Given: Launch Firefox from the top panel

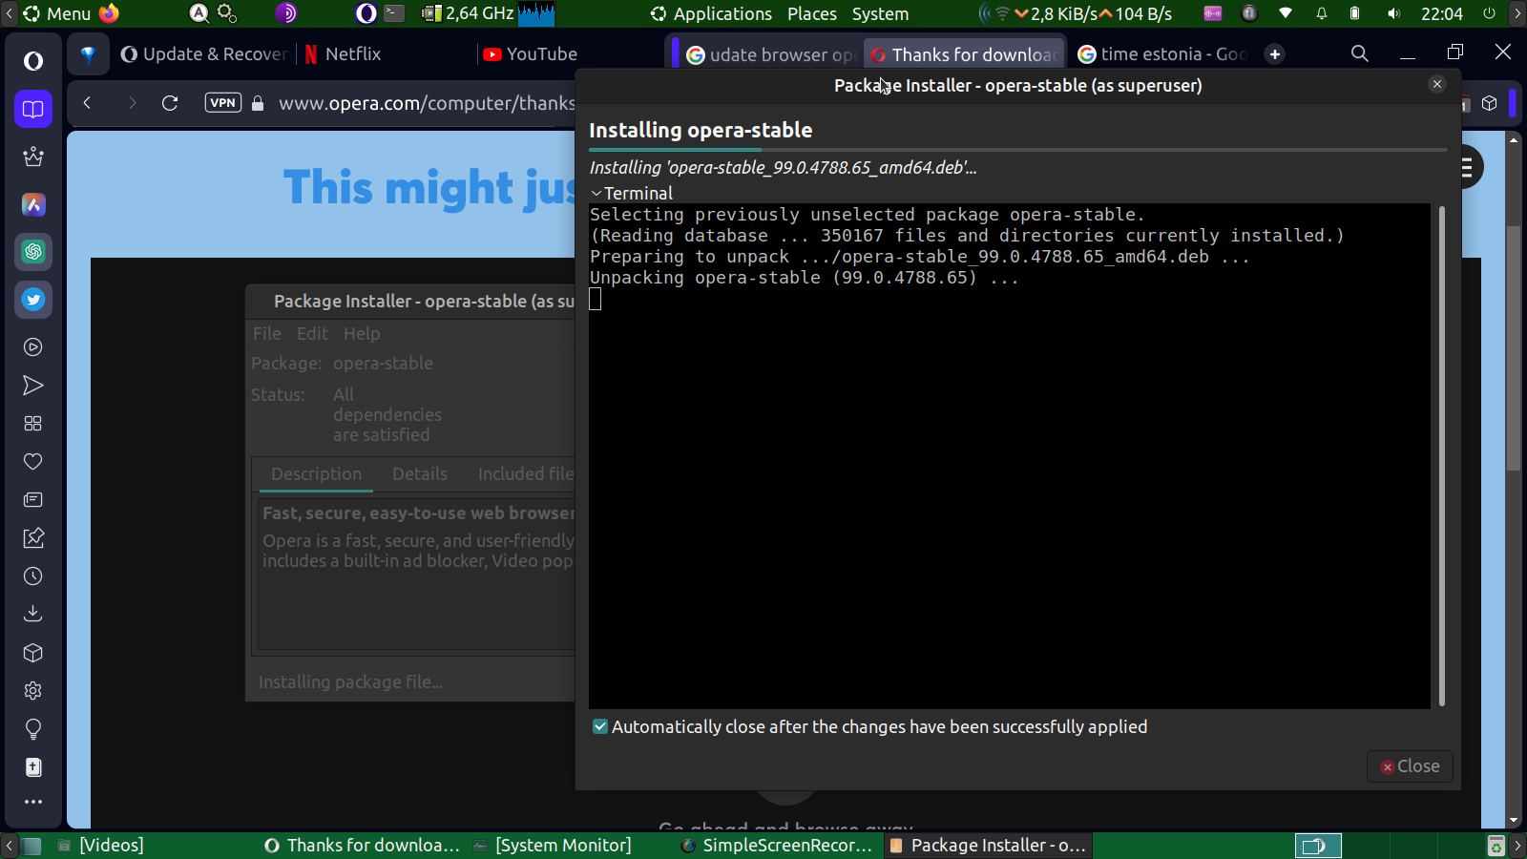Looking at the screenshot, I should (110, 13).
